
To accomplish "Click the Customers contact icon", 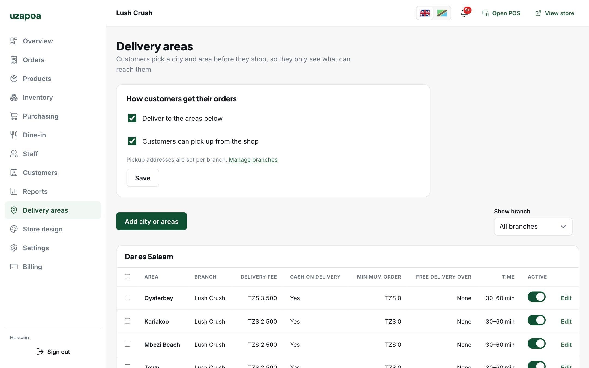I will point(14,173).
